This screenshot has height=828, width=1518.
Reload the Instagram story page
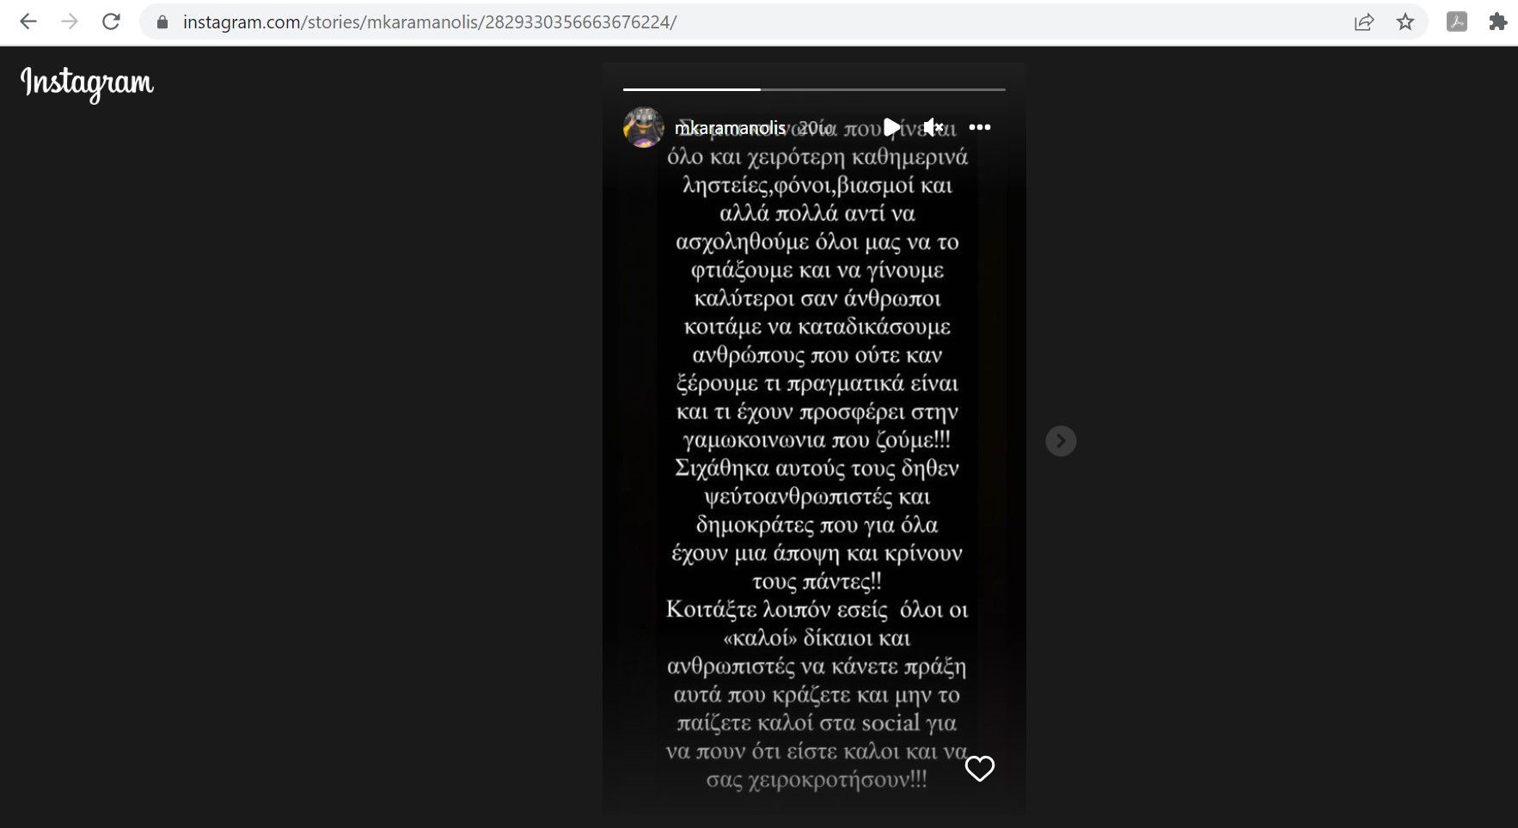pos(111,21)
